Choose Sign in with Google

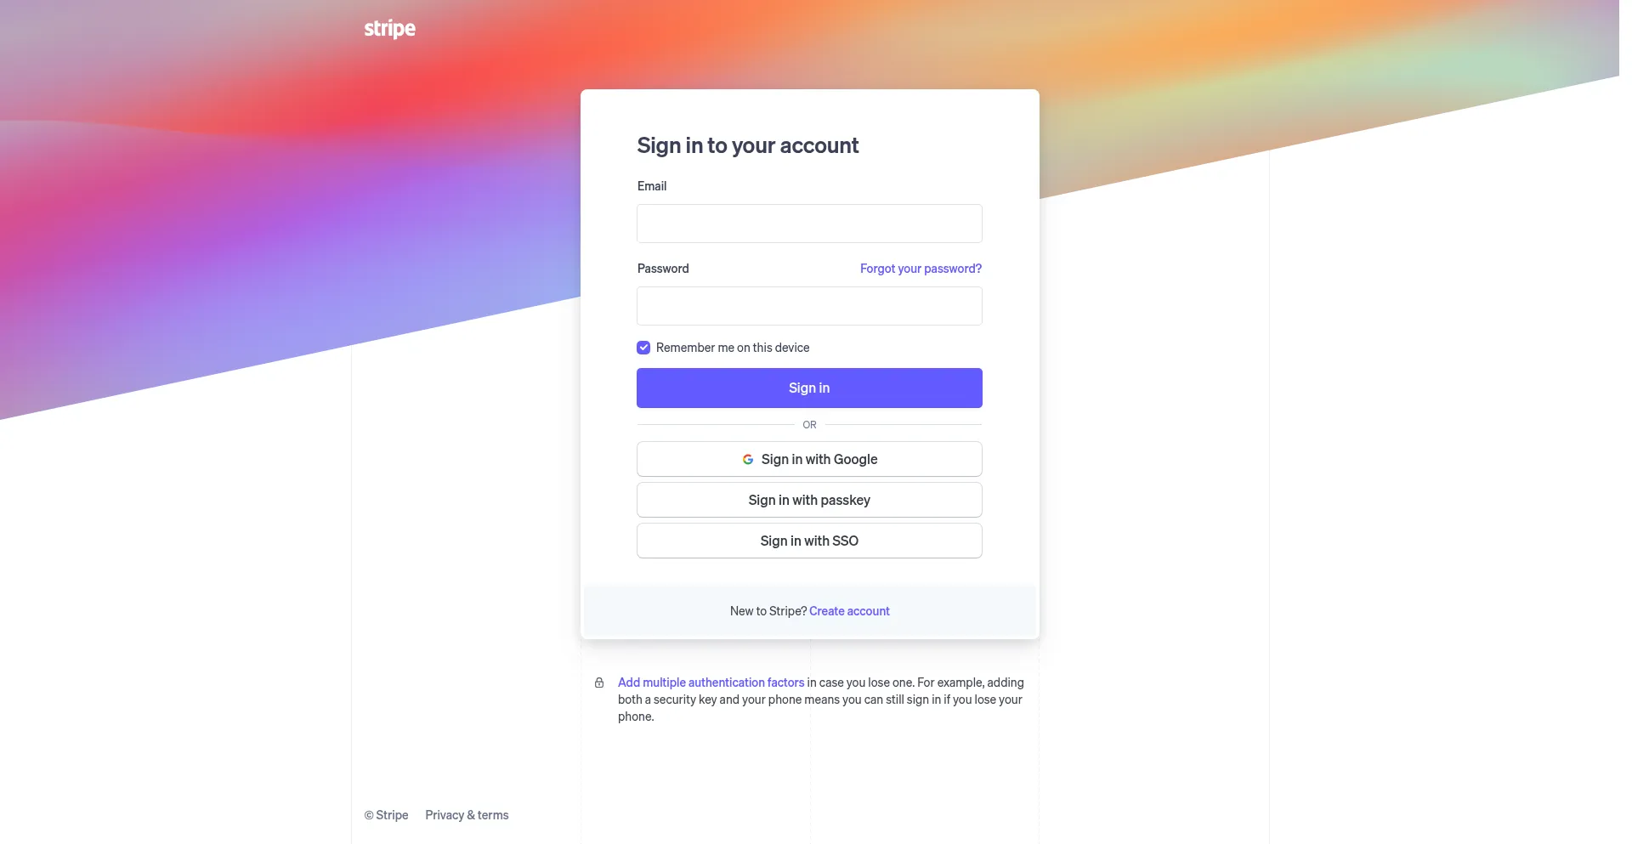(809, 459)
